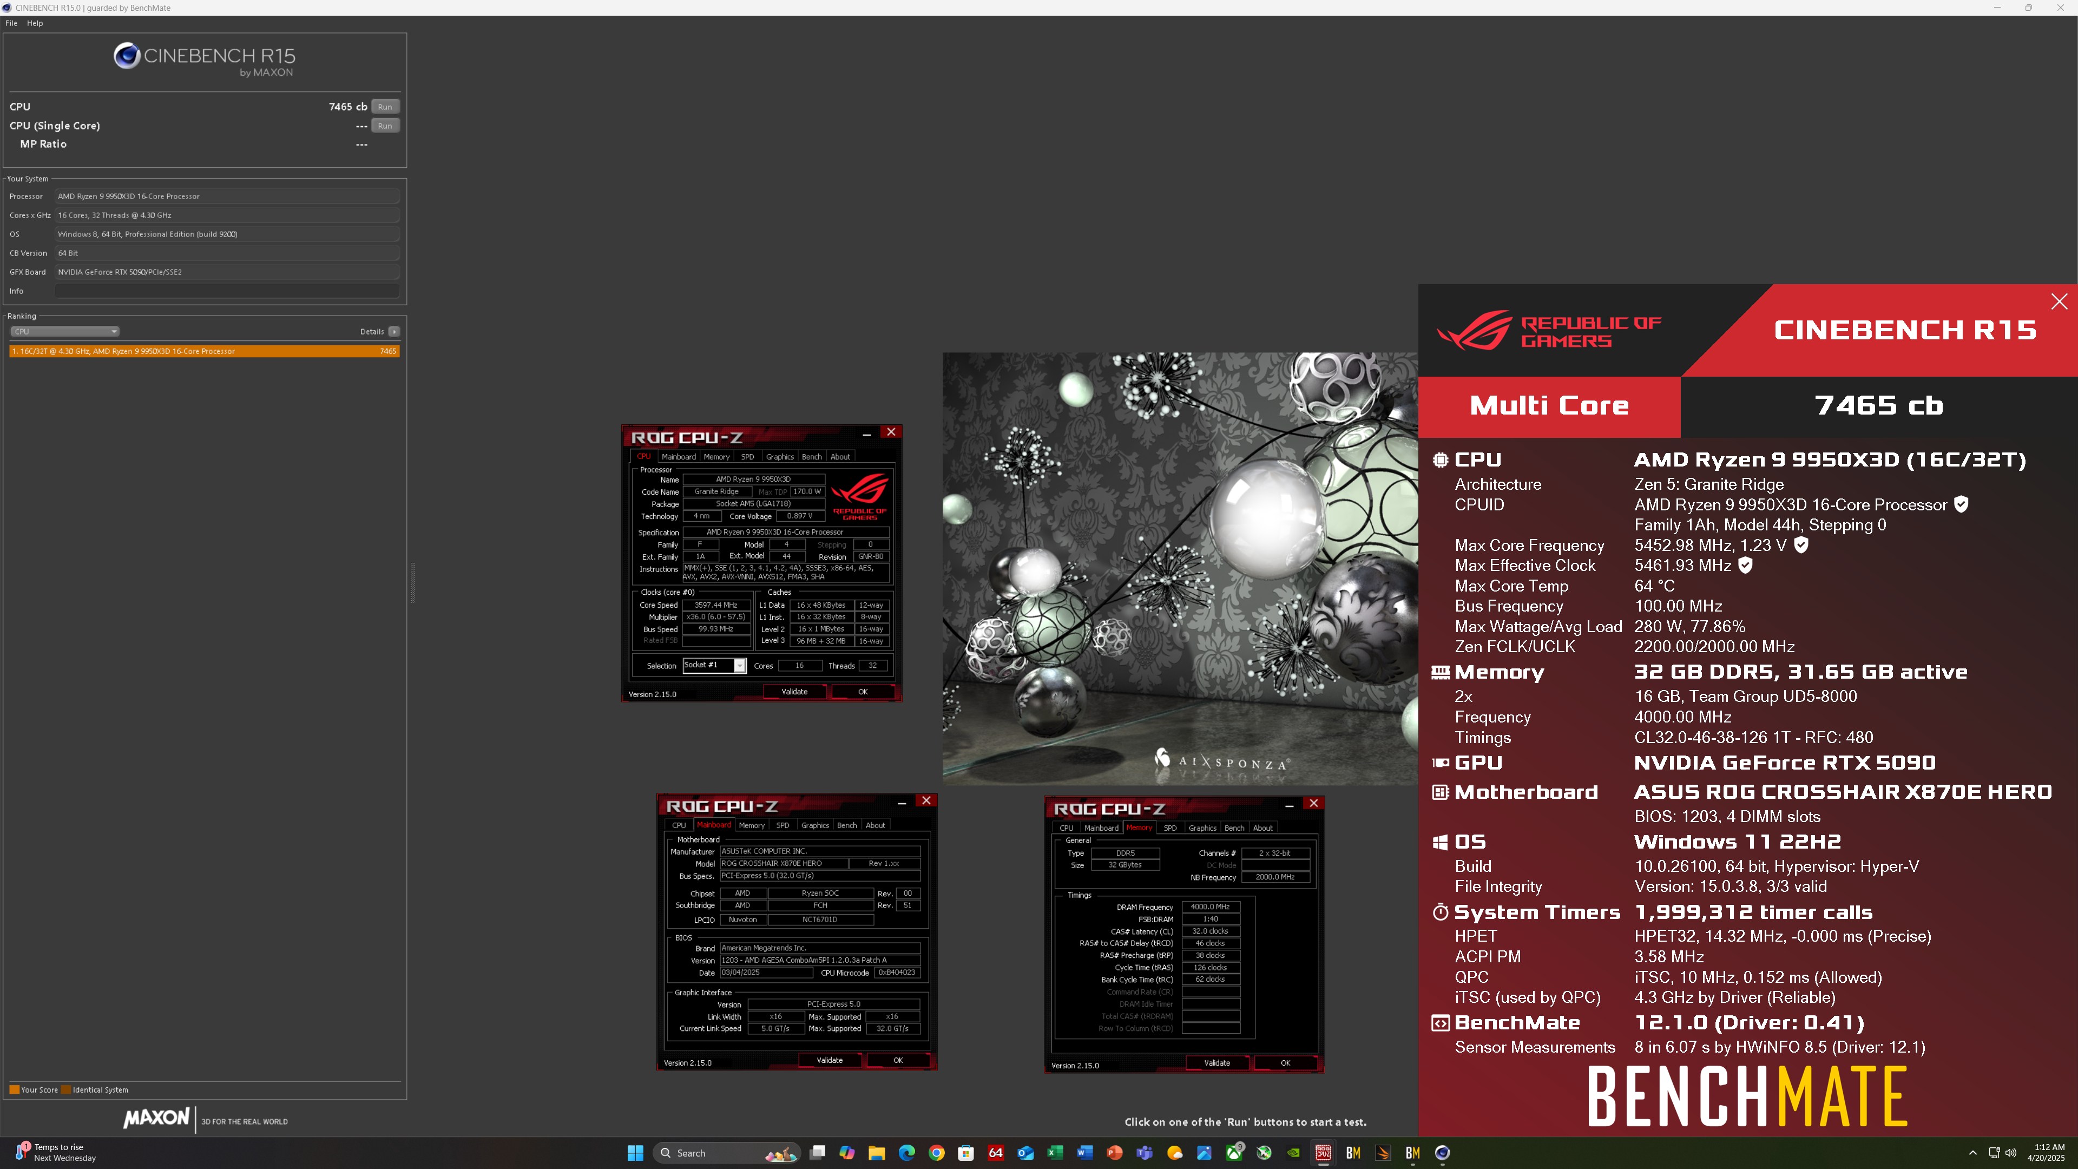Open About tab in Processor CPU-Z window

pos(840,457)
